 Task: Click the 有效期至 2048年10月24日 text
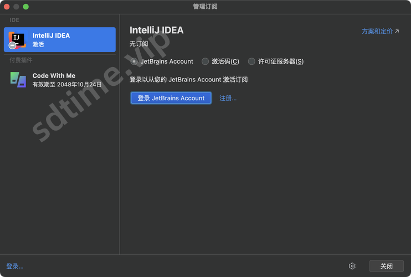67,84
